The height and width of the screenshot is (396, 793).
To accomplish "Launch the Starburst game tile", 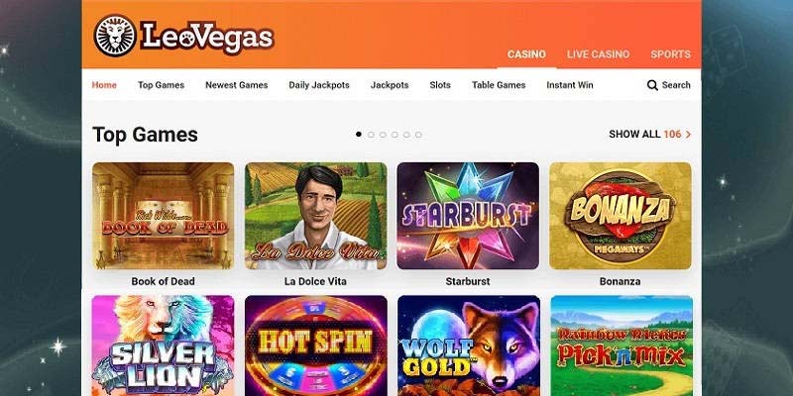I will click(x=468, y=216).
